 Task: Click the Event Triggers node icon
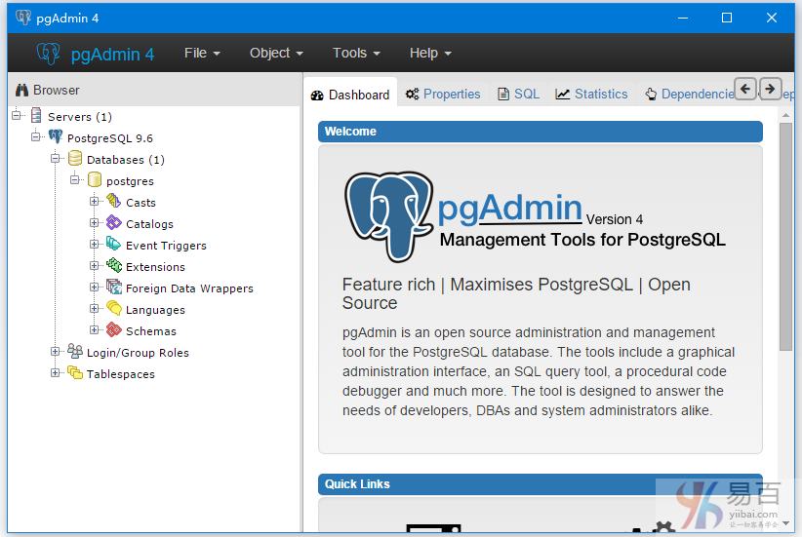114,245
